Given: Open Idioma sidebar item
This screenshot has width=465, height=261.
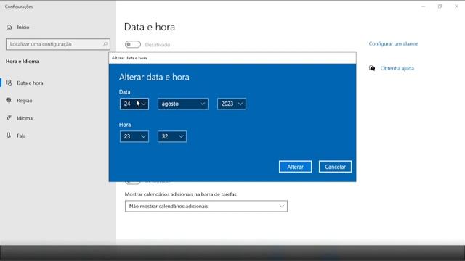Looking at the screenshot, I should pyautogui.click(x=58, y=118).
